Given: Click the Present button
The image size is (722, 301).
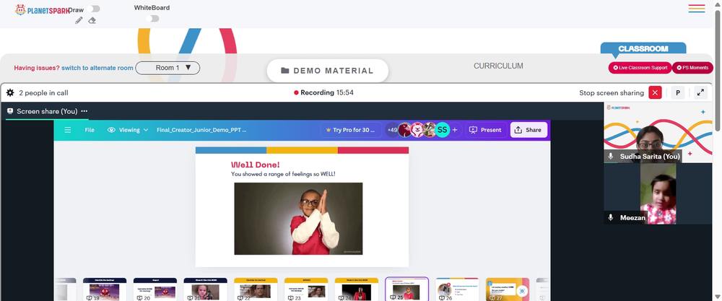Looking at the screenshot, I should click(x=486, y=130).
